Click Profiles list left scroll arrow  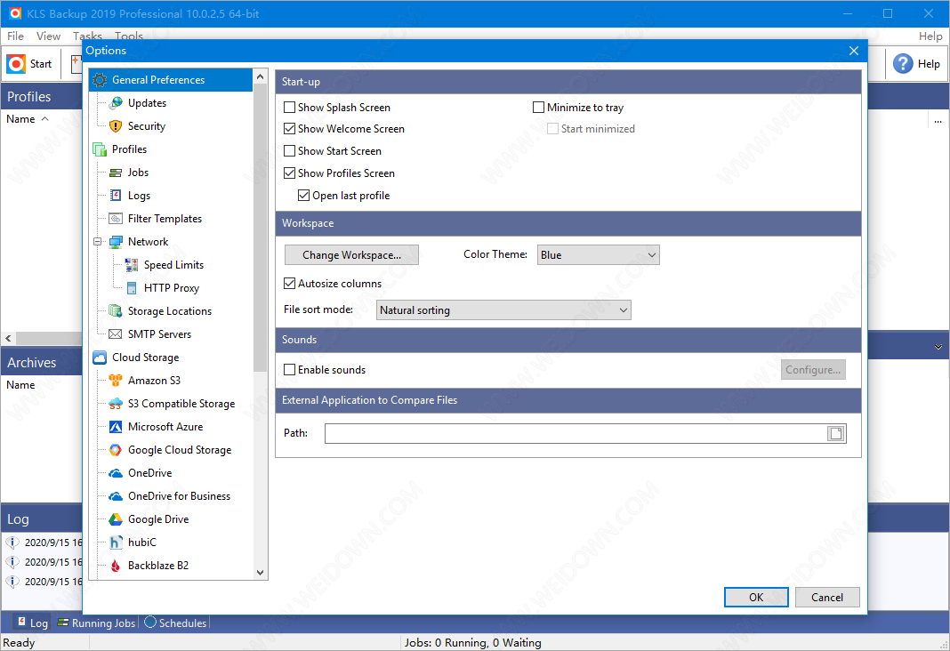(8, 339)
